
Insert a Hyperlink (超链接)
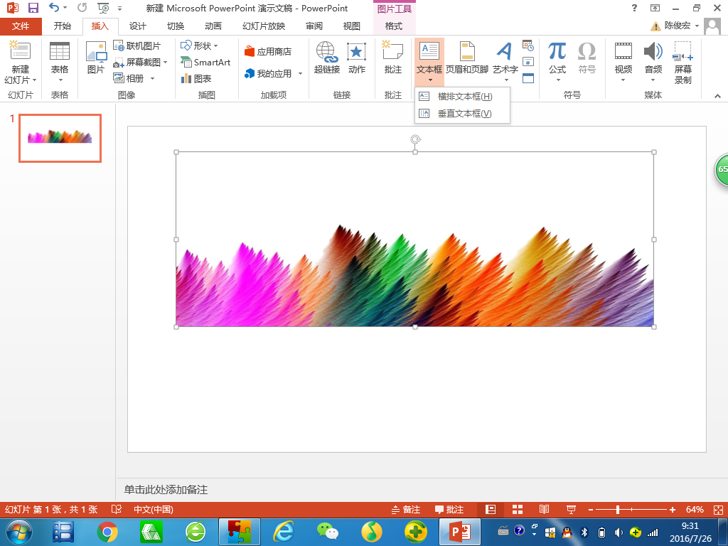[x=327, y=58]
